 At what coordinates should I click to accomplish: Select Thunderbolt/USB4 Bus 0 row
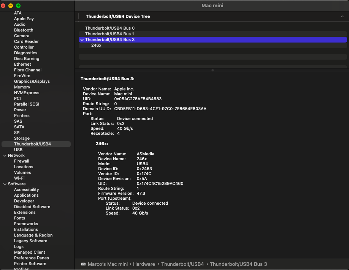tap(213, 28)
